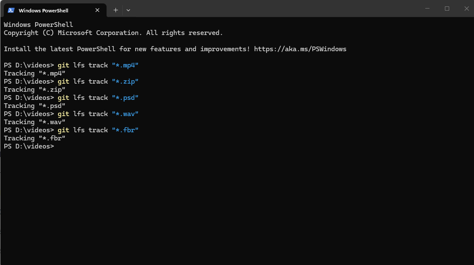Click the output line Tracking "*.psd"
474x265 pixels.
pos(35,106)
